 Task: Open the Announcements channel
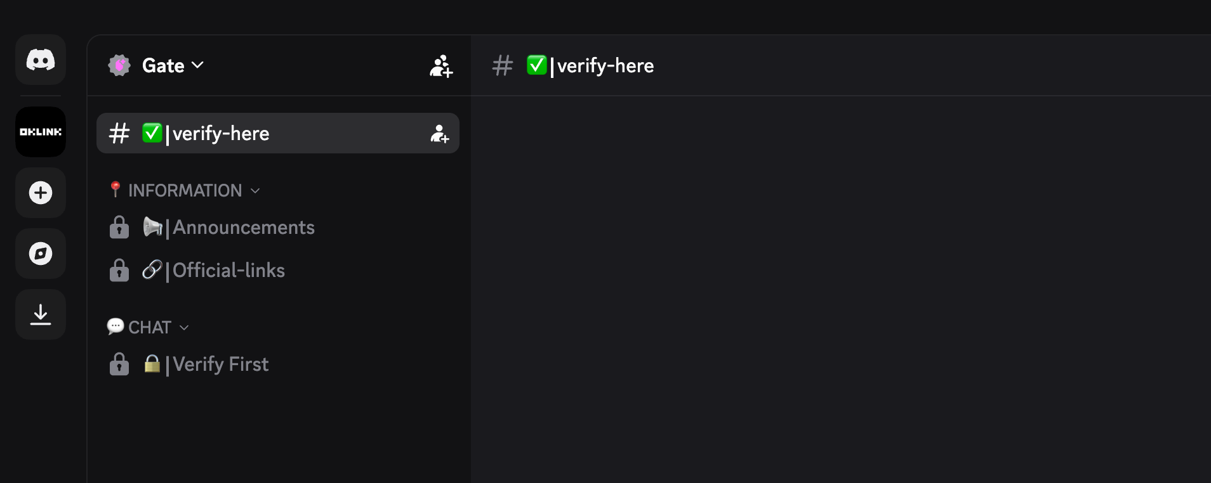coord(244,228)
